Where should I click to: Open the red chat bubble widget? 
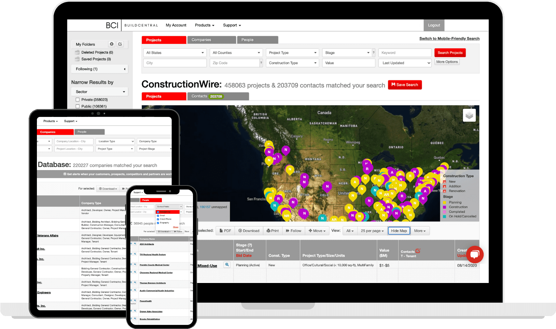click(x=475, y=254)
